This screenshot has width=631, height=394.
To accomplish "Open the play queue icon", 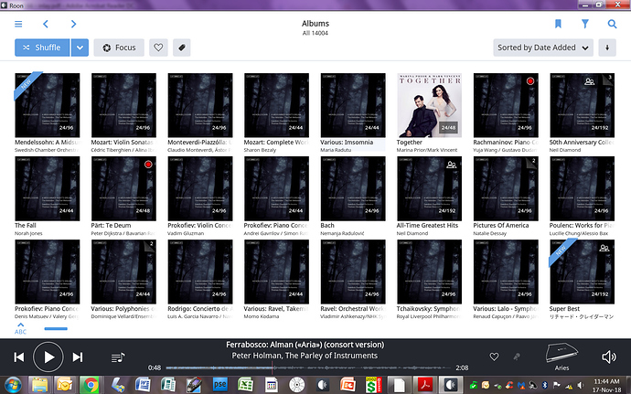I will pos(117,357).
